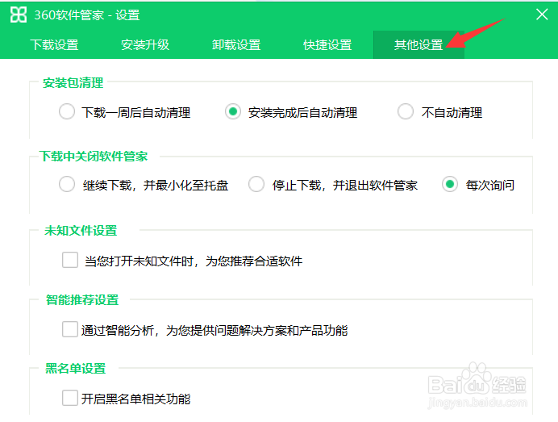This screenshot has width=558, height=422.
Task: Tick the 通过智能分析 checkbox
Action: tap(70, 329)
